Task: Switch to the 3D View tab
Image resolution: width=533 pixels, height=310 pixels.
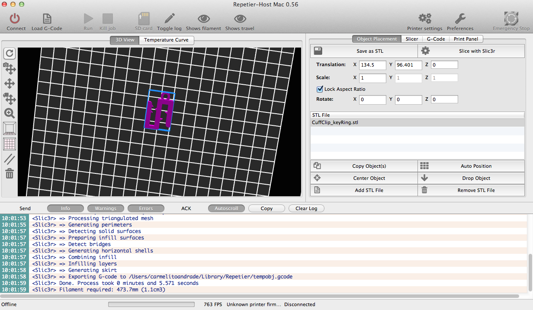Action: point(125,40)
